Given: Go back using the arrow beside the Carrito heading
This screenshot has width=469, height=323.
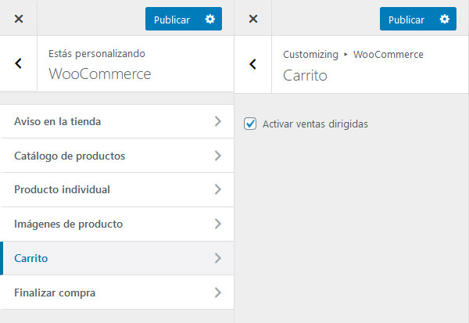Looking at the screenshot, I should (x=253, y=64).
